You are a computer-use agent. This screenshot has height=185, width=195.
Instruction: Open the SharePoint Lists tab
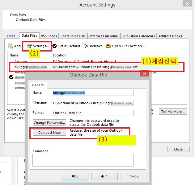[x=73, y=36]
